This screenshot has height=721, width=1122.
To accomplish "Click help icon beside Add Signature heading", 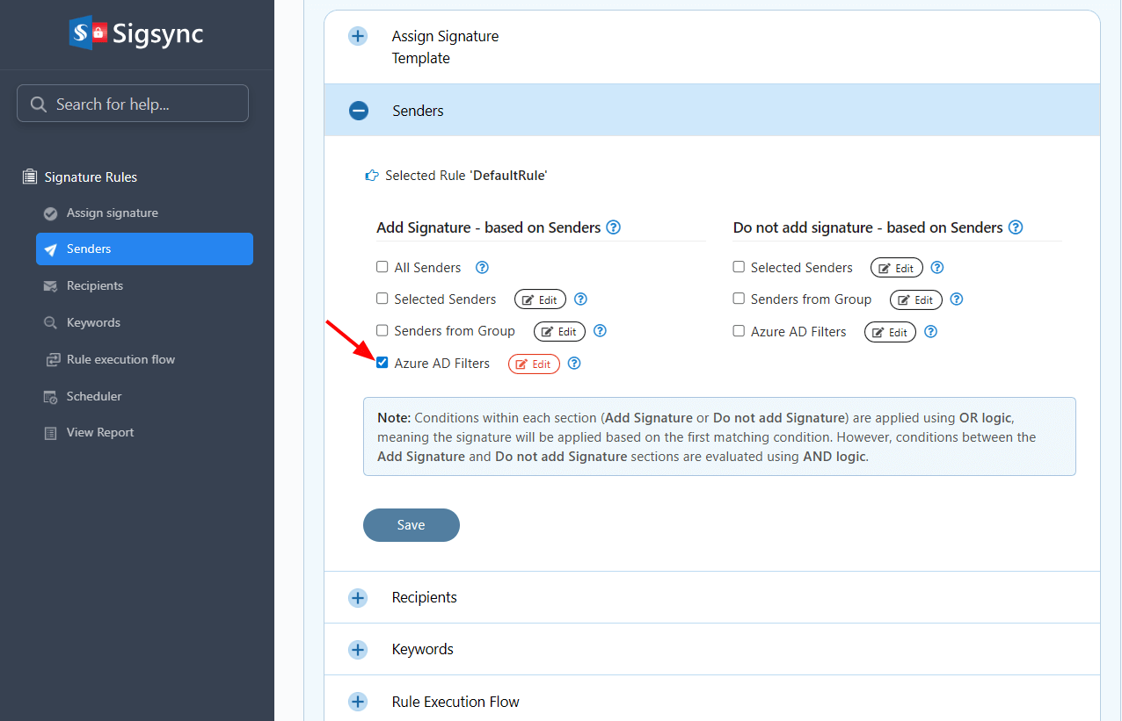I will point(614,227).
